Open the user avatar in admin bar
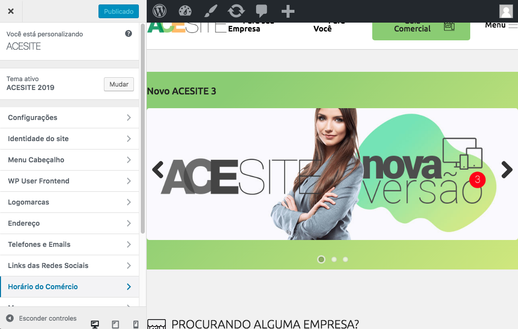This screenshot has height=329, width=518. 506,11
